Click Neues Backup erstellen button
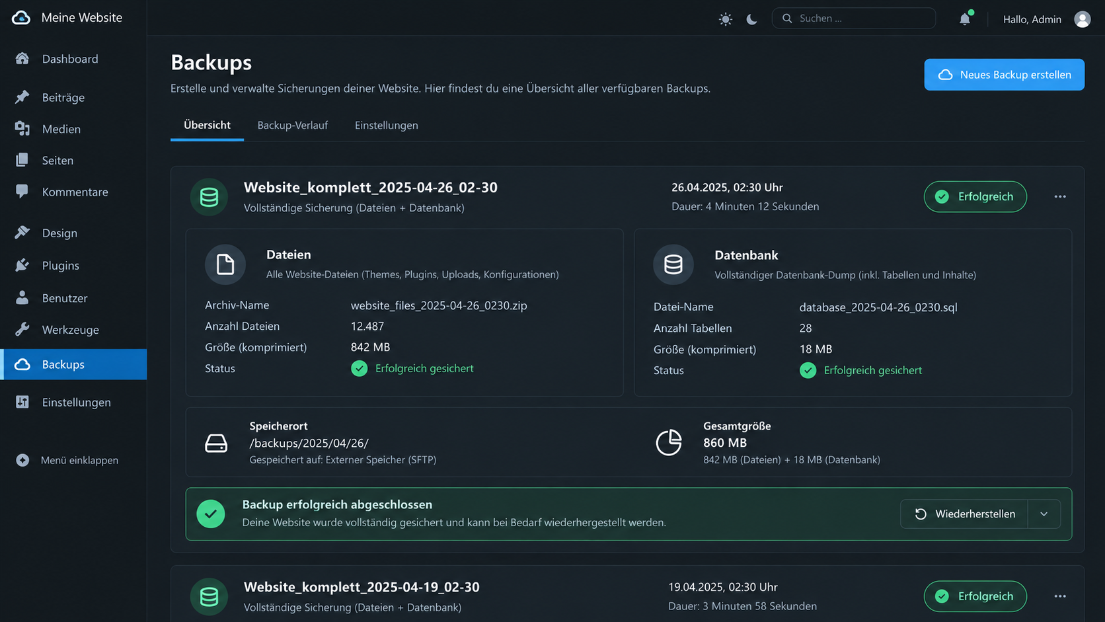Image resolution: width=1105 pixels, height=622 pixels. [x=1004, y=75]
